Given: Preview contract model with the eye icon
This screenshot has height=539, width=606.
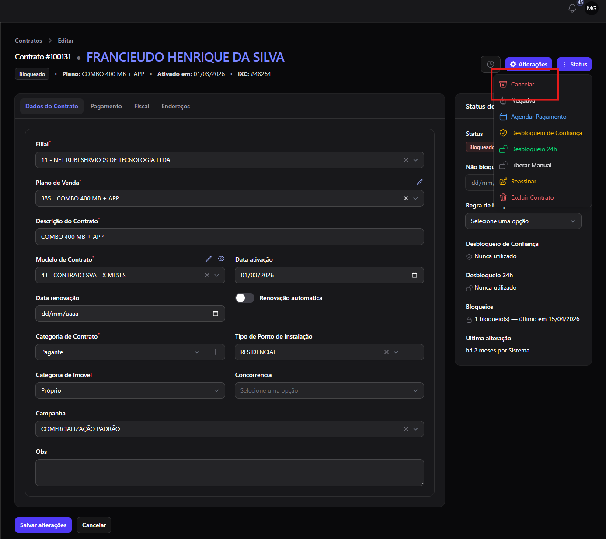Looking at the screenshot, I should pyautogui.click(x=221, y=259).
